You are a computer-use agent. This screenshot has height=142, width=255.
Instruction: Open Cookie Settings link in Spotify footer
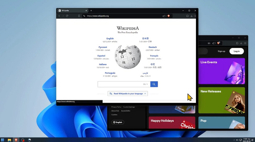pyautogui.click(x=129, y=107)
